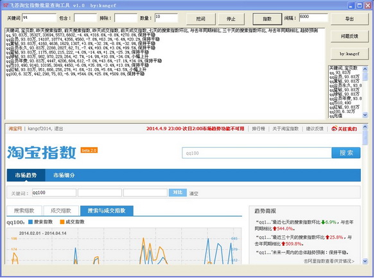375x278 pixels.
Task: Click the third empty compare keyword field
Action: point(145,193)
